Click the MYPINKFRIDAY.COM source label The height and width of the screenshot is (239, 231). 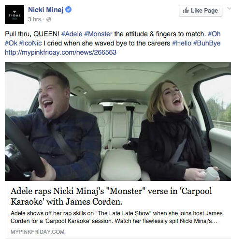[38, 232]
